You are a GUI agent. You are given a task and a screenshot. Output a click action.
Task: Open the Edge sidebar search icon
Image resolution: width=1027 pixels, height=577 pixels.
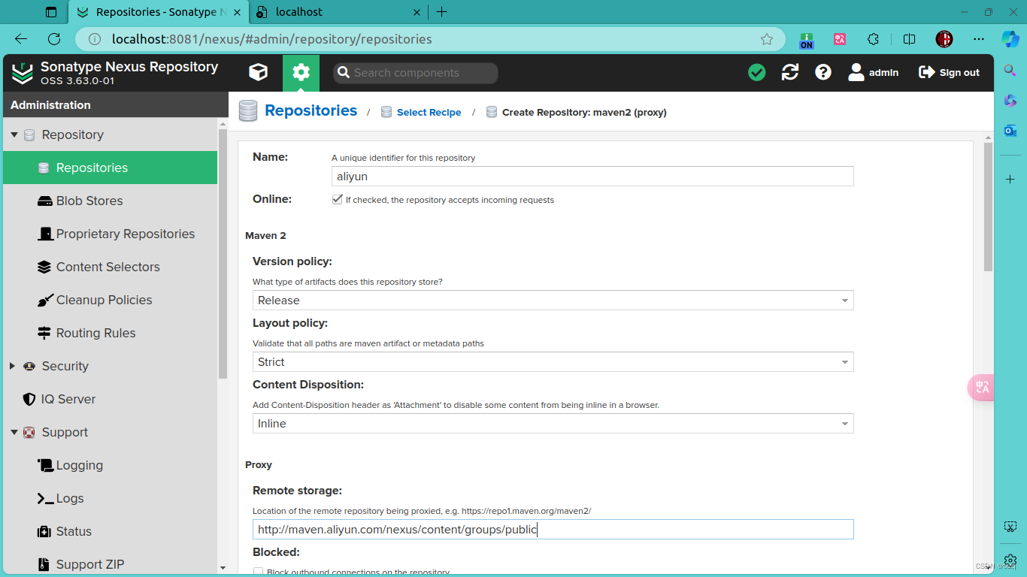(x=1010, y=70)
